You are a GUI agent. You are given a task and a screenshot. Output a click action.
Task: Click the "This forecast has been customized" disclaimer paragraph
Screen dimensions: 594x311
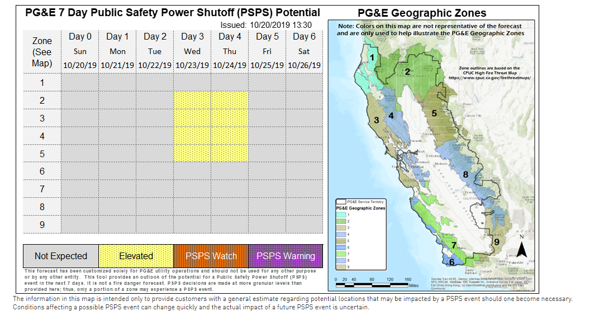170,280
